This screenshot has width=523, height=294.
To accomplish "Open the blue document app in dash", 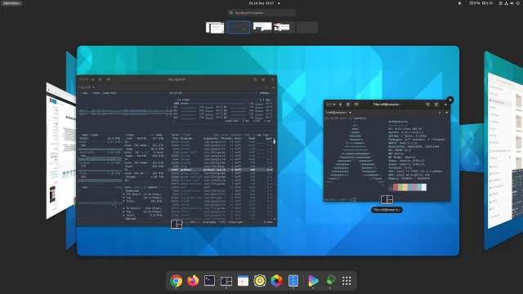I will [293, 281].
